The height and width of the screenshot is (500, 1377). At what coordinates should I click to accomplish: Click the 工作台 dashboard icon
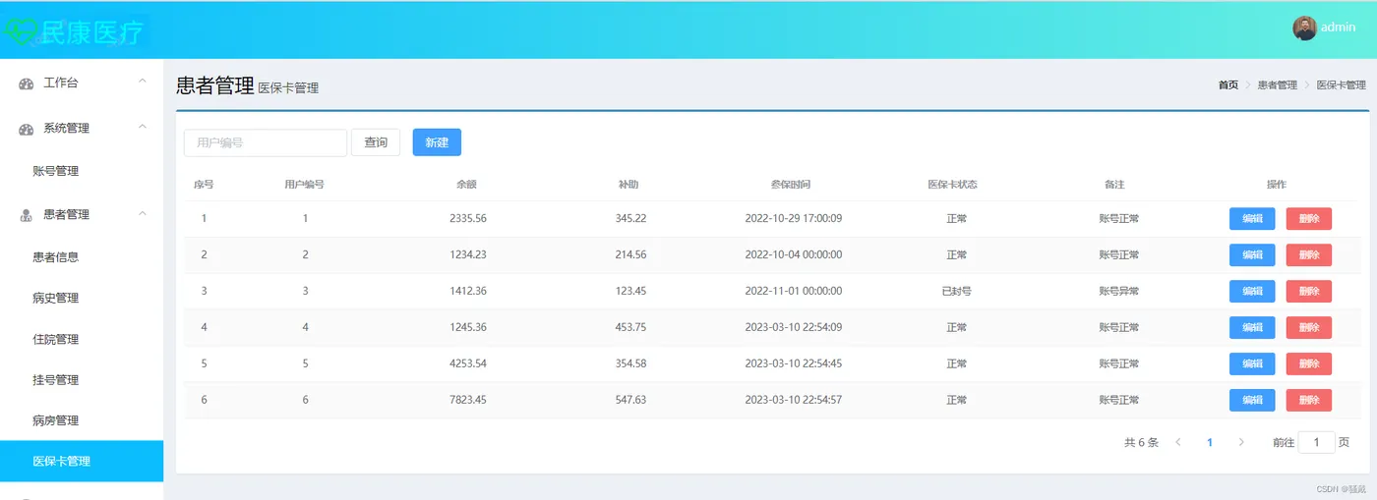point(27,83)
